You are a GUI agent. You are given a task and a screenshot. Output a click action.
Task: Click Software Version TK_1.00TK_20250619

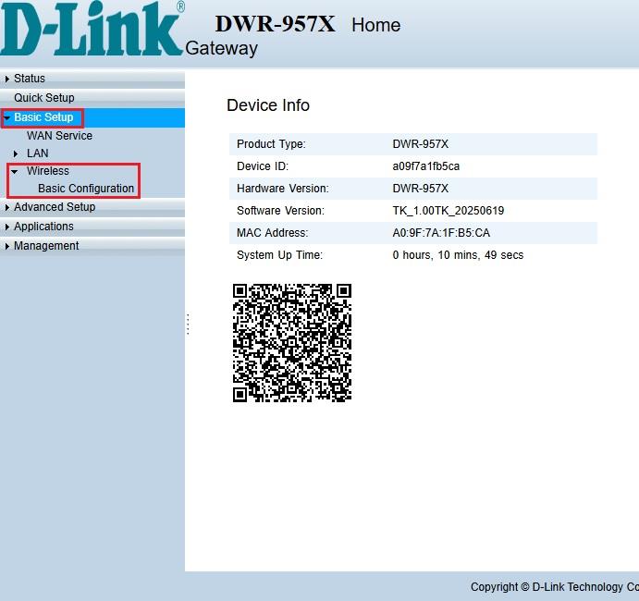tap(449, 211)
